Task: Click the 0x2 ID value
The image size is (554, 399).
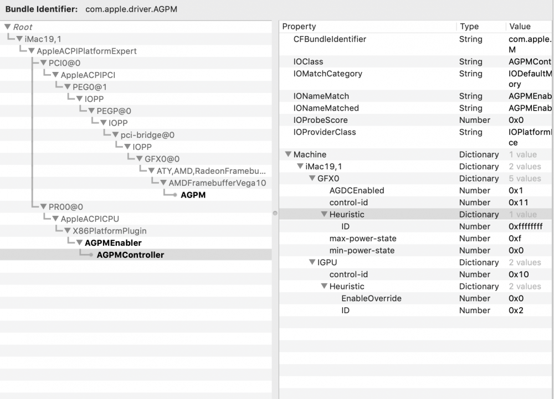Action: click(x=516, y=310)
